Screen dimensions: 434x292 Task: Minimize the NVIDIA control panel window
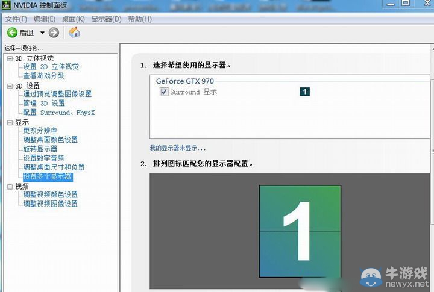(x=391, y=4)
